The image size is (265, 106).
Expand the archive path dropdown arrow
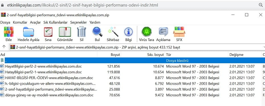[264, 47]
